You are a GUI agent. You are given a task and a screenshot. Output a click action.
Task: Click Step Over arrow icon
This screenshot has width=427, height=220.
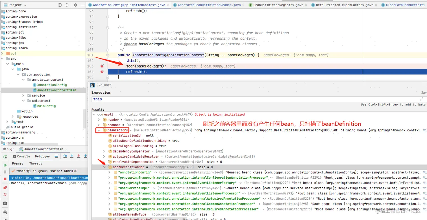coord(65,156)
